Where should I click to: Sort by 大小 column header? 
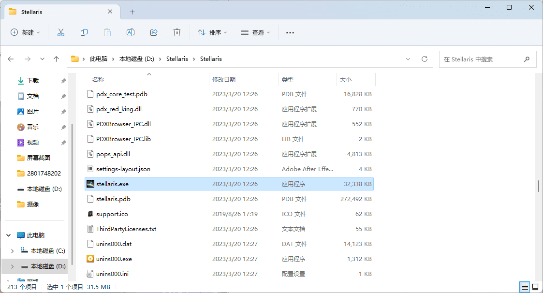[x=346, y=80]
